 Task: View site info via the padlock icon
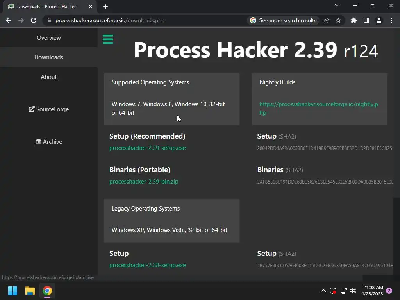point(49,20)
